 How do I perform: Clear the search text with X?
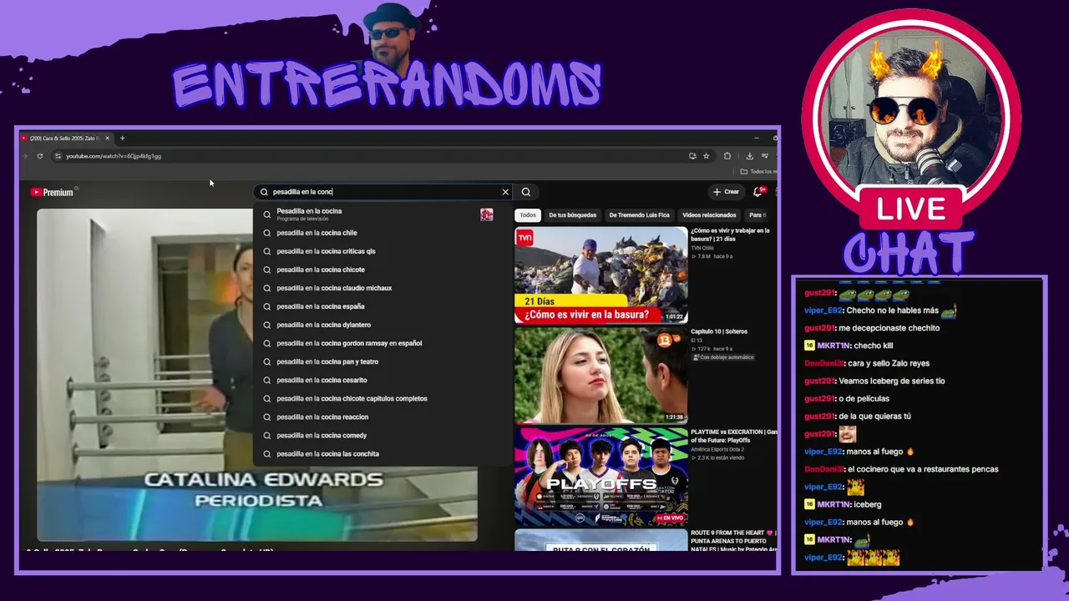[505, 192]
